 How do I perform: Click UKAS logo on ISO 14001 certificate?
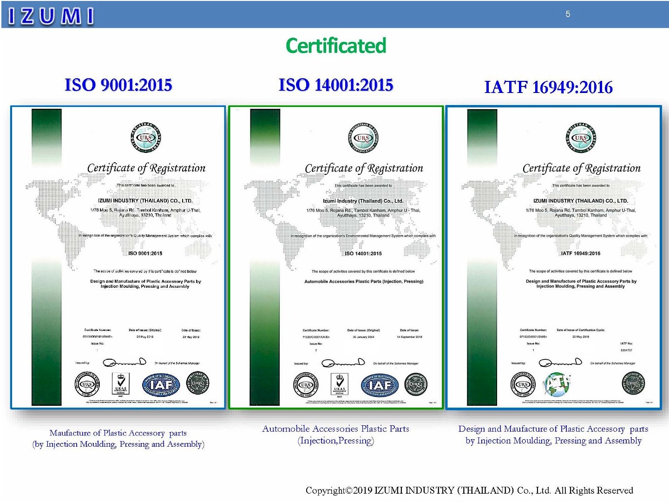340,385
